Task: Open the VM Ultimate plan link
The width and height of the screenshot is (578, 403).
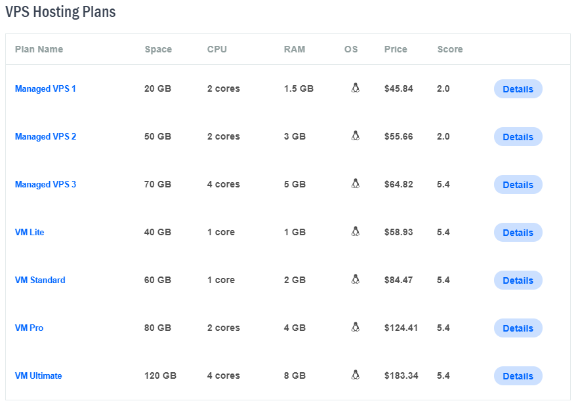Action: click(x=38, y=375)
